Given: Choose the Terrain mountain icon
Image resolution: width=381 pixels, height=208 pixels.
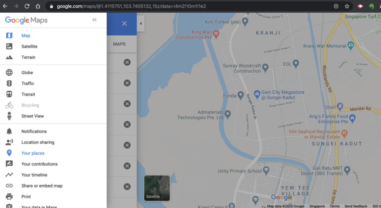Looking at the screenshot, I should pos(9,58).
